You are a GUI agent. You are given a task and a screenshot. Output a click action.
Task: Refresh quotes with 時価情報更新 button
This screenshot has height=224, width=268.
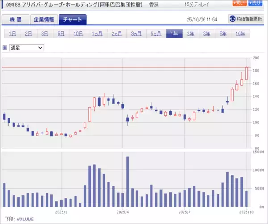[246, 19]
